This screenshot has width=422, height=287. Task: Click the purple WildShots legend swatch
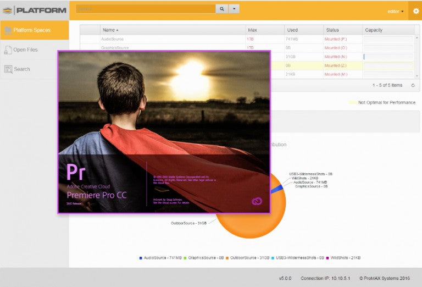[x=327, y=258]
